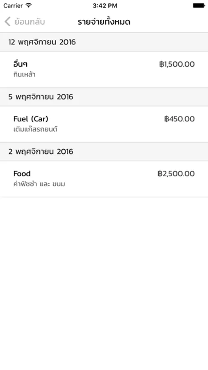Tap the Carrier status label
This screenshot has width=208, height=370.
(x=13, y=6)
